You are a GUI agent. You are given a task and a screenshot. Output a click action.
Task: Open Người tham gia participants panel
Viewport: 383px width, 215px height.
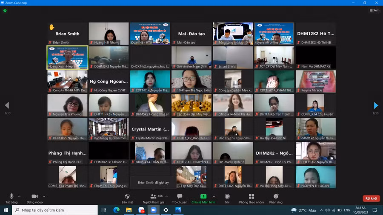pos(153,197)
